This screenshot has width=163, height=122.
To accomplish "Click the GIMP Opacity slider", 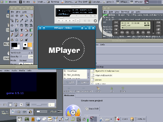I will click(x=23, y=56).
